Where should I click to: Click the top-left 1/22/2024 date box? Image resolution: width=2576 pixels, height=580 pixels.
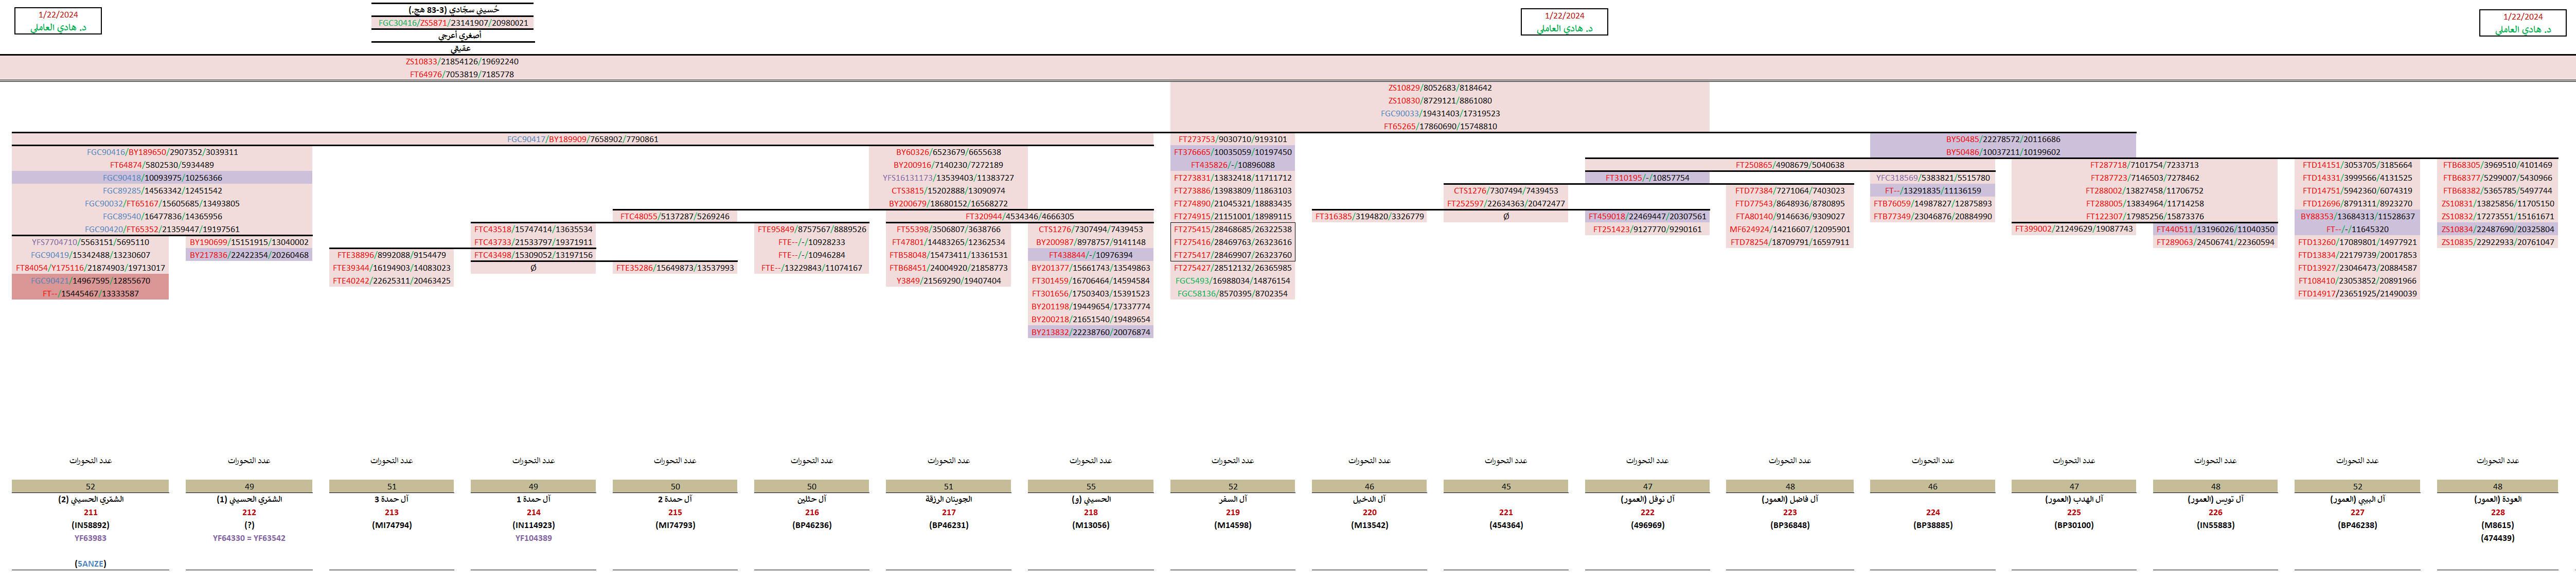[58, 21]
